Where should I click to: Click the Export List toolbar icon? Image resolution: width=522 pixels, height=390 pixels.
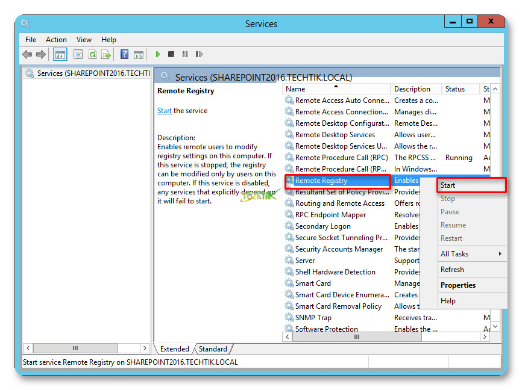pyautogui.click(x=106, y=55)
